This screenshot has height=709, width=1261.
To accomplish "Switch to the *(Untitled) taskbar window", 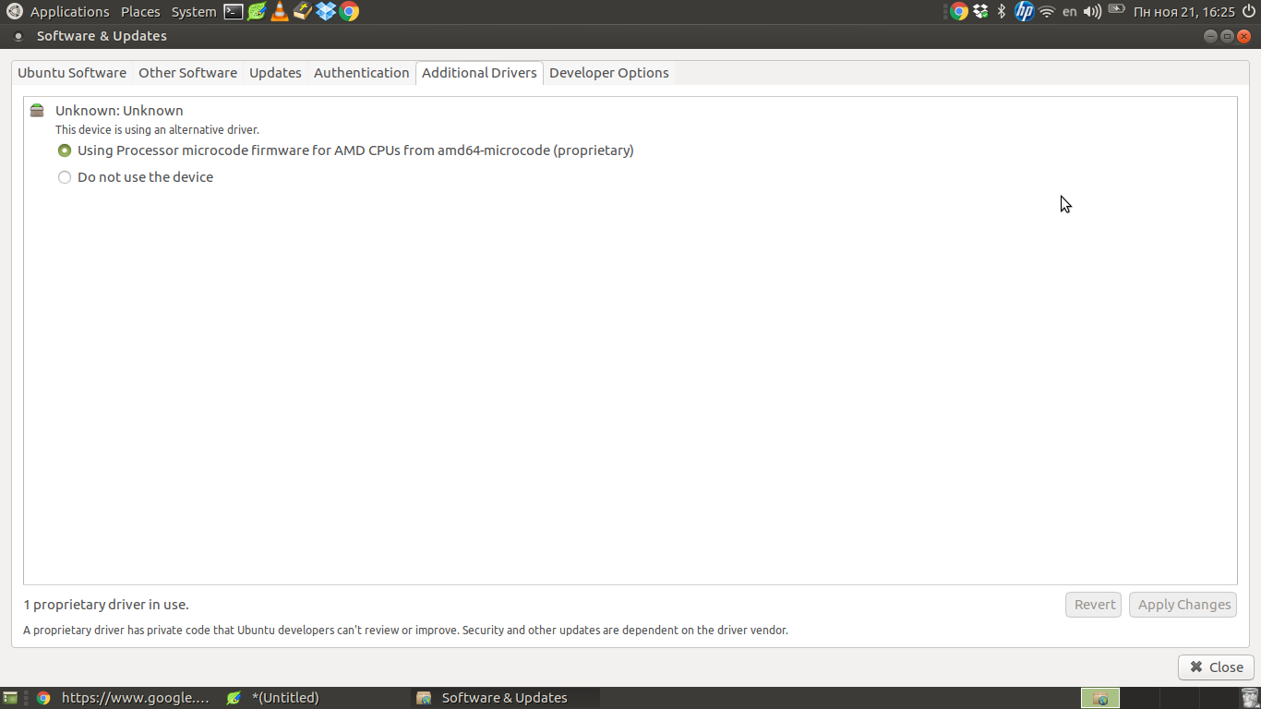I will (x=284, y=698).
